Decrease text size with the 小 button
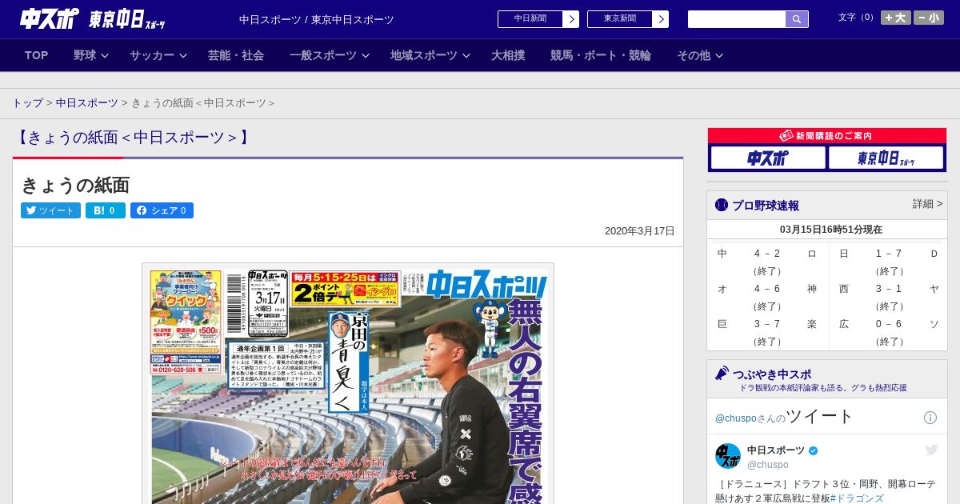Viewport: 960px width, 504px height. 929,18
